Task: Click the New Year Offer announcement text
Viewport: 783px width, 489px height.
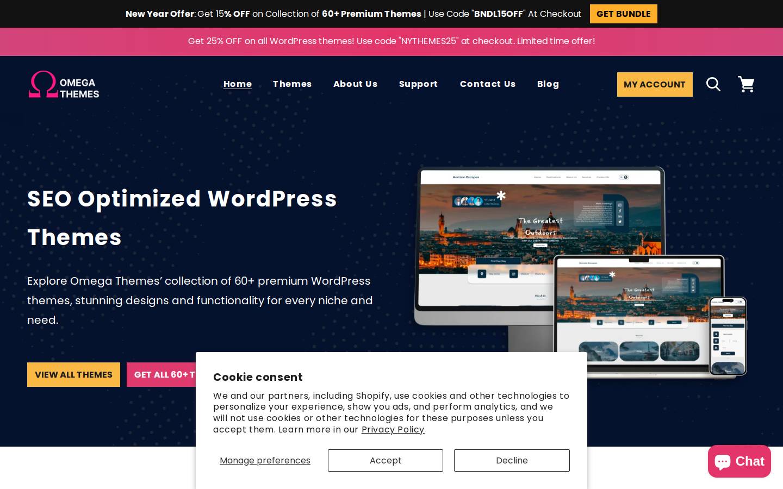Action: coord(353,14)
